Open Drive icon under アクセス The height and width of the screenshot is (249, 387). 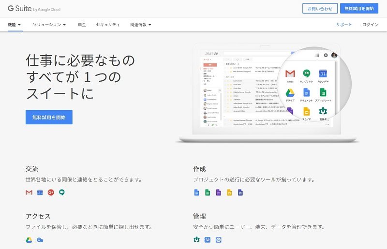click(x=29, y=240)
